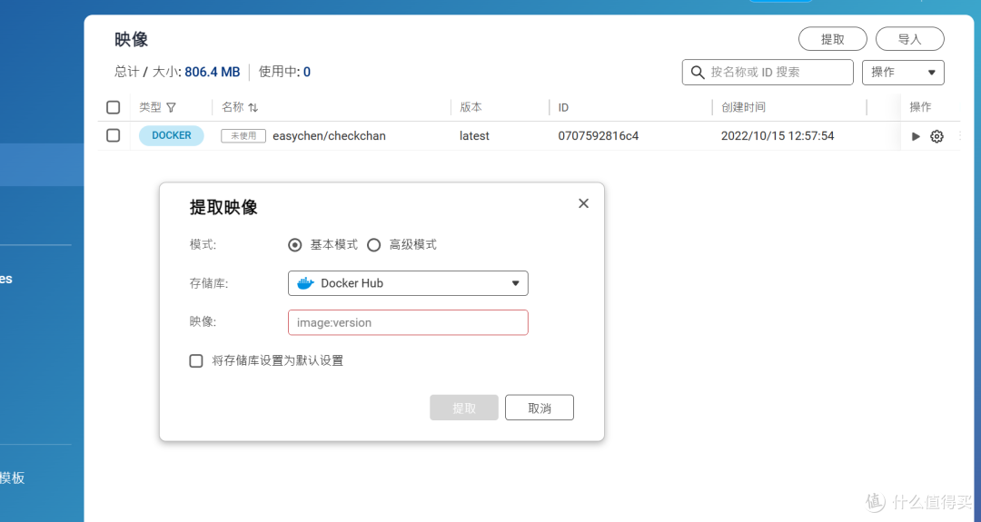Open 模板 item in left sidebar

coord(13,478)
